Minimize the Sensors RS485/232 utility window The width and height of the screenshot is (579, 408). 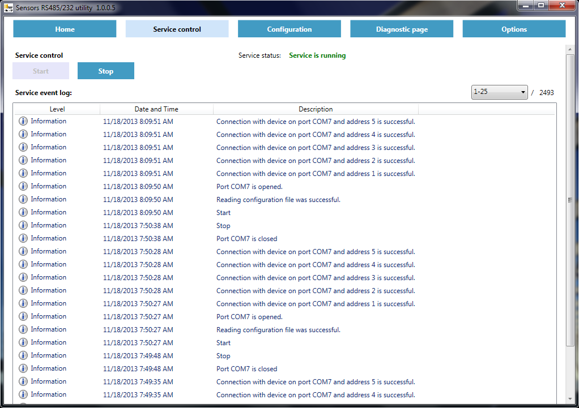tap(526, 5)
